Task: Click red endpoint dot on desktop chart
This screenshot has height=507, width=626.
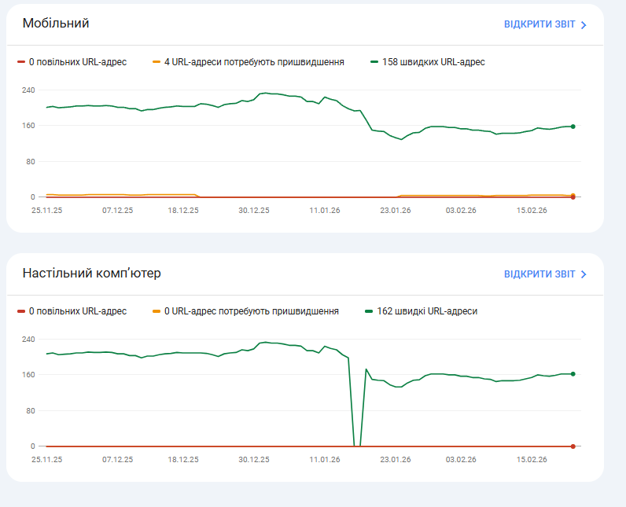Action: click(573, 446)
